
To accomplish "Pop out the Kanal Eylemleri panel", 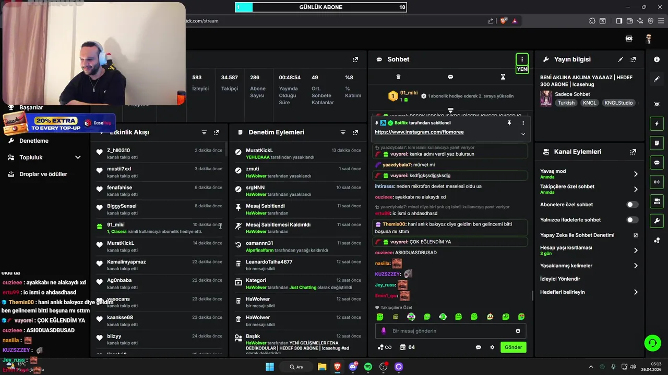I will [x=633, y=152].
